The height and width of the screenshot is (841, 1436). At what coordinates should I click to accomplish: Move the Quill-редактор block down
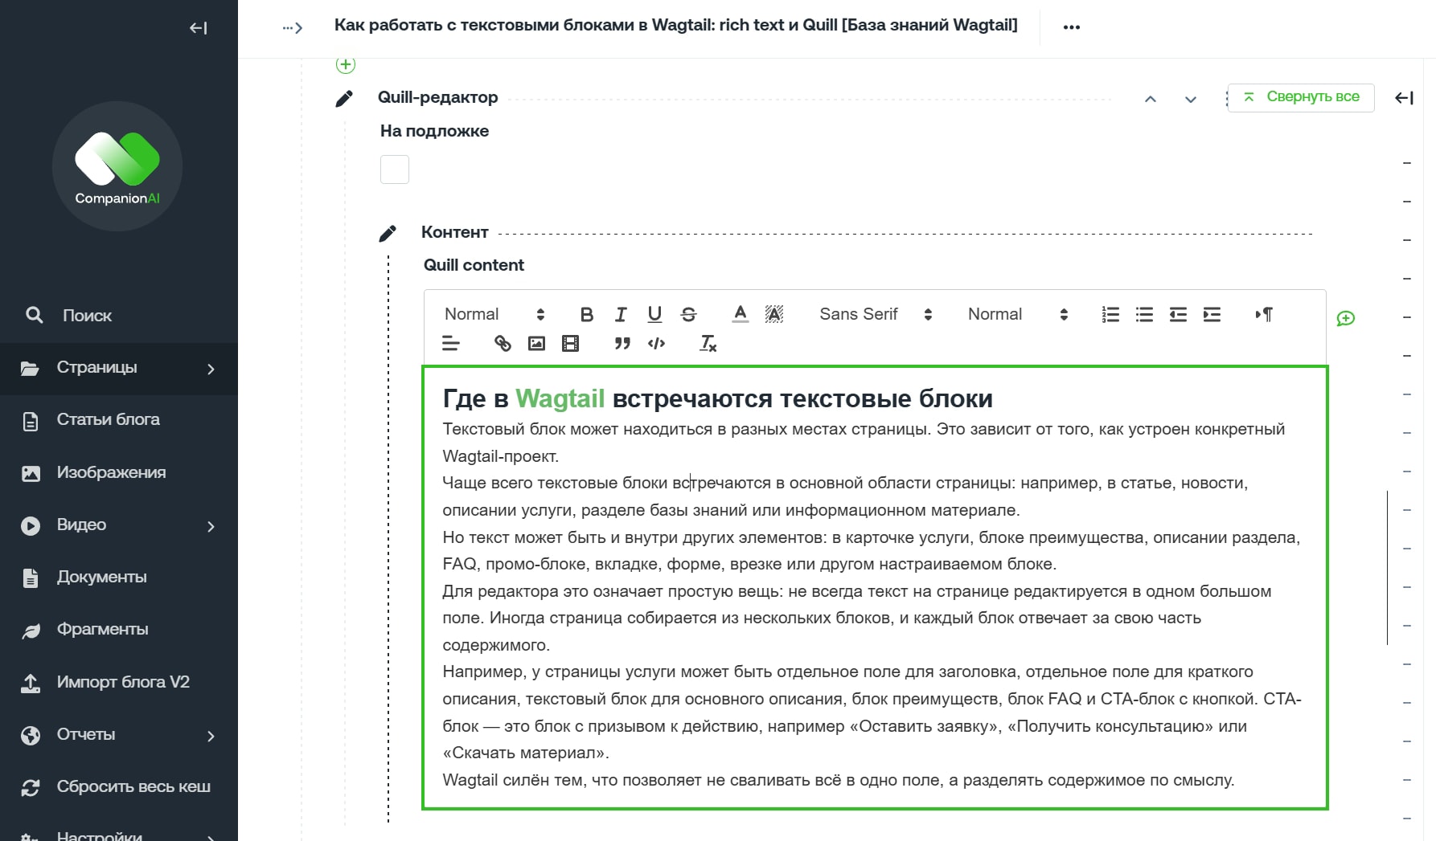[x=1191, y=99]
